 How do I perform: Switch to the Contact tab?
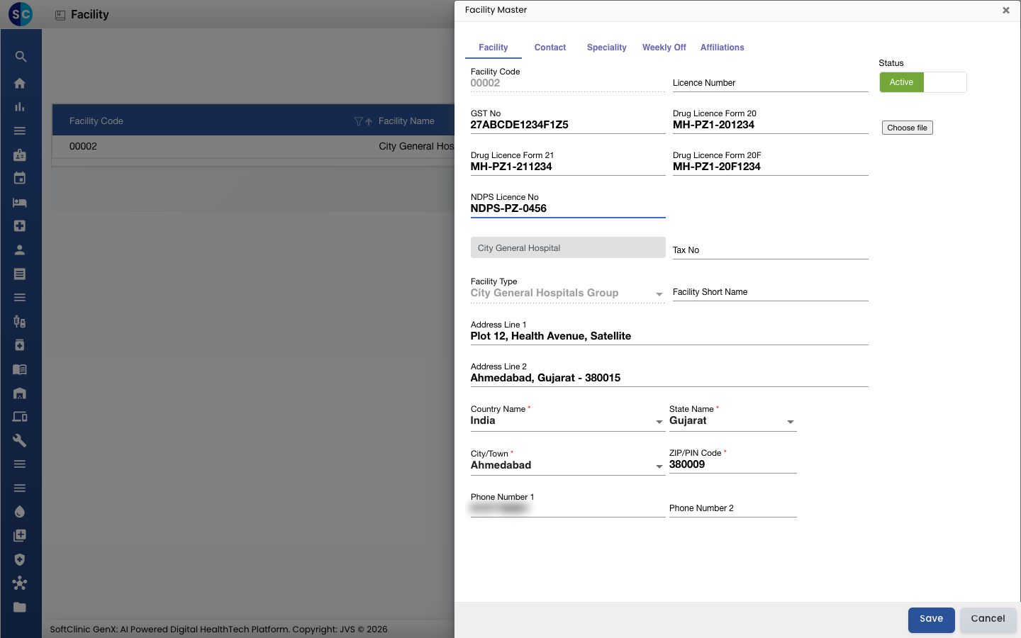[x=550, y=47]
